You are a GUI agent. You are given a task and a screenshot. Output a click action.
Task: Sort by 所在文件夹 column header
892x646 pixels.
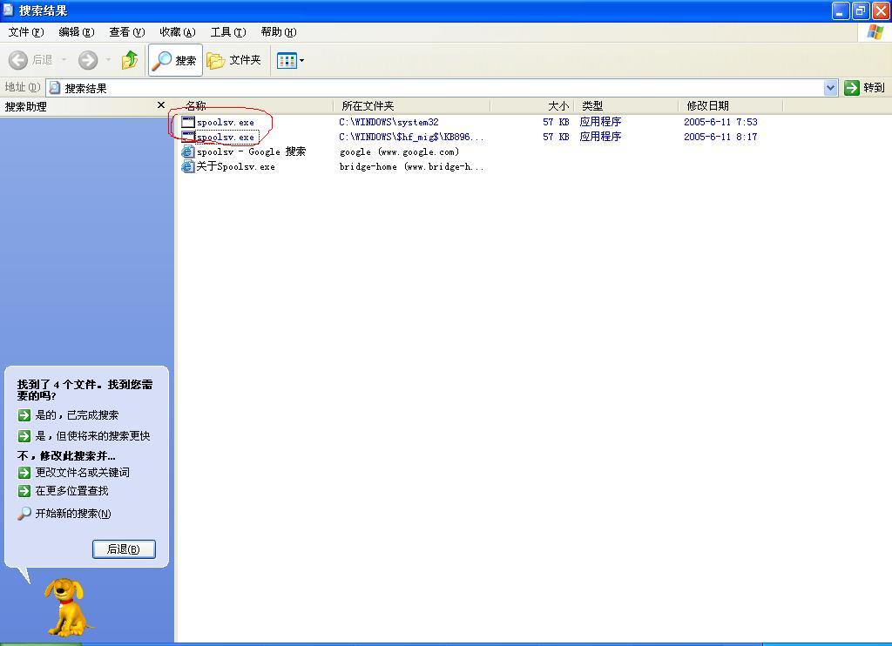click(412, 105)
